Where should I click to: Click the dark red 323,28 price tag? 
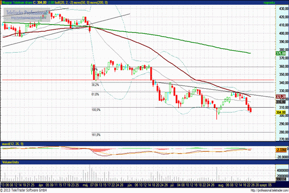pyautogui.click(x=281, y=96)
